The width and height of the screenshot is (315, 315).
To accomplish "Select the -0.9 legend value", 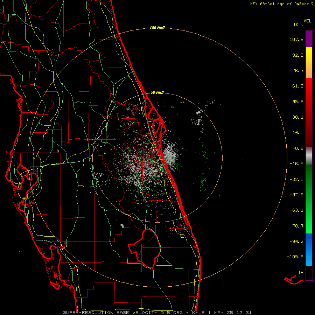I will pos(298,148).
